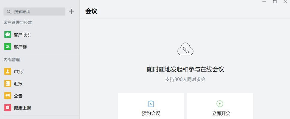
Task: Select the 预约会议 text label
Action: 151,113
